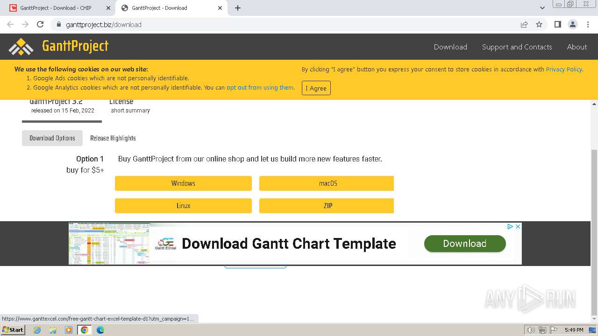This screenshot has width=598, height=336.
Task: Open the Chrome profile avatar icon
Action: point(573,24)
